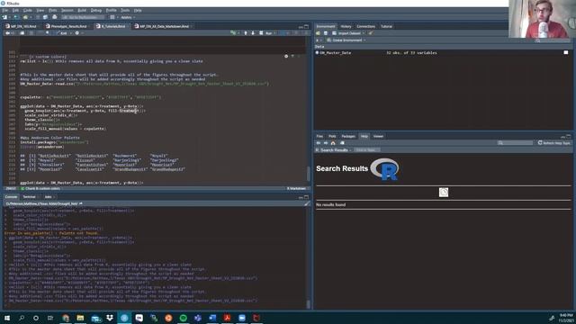This screenshot has width=576, height=324.
Task: Open the R Markdown file type selector
Action: click(297, 188)
